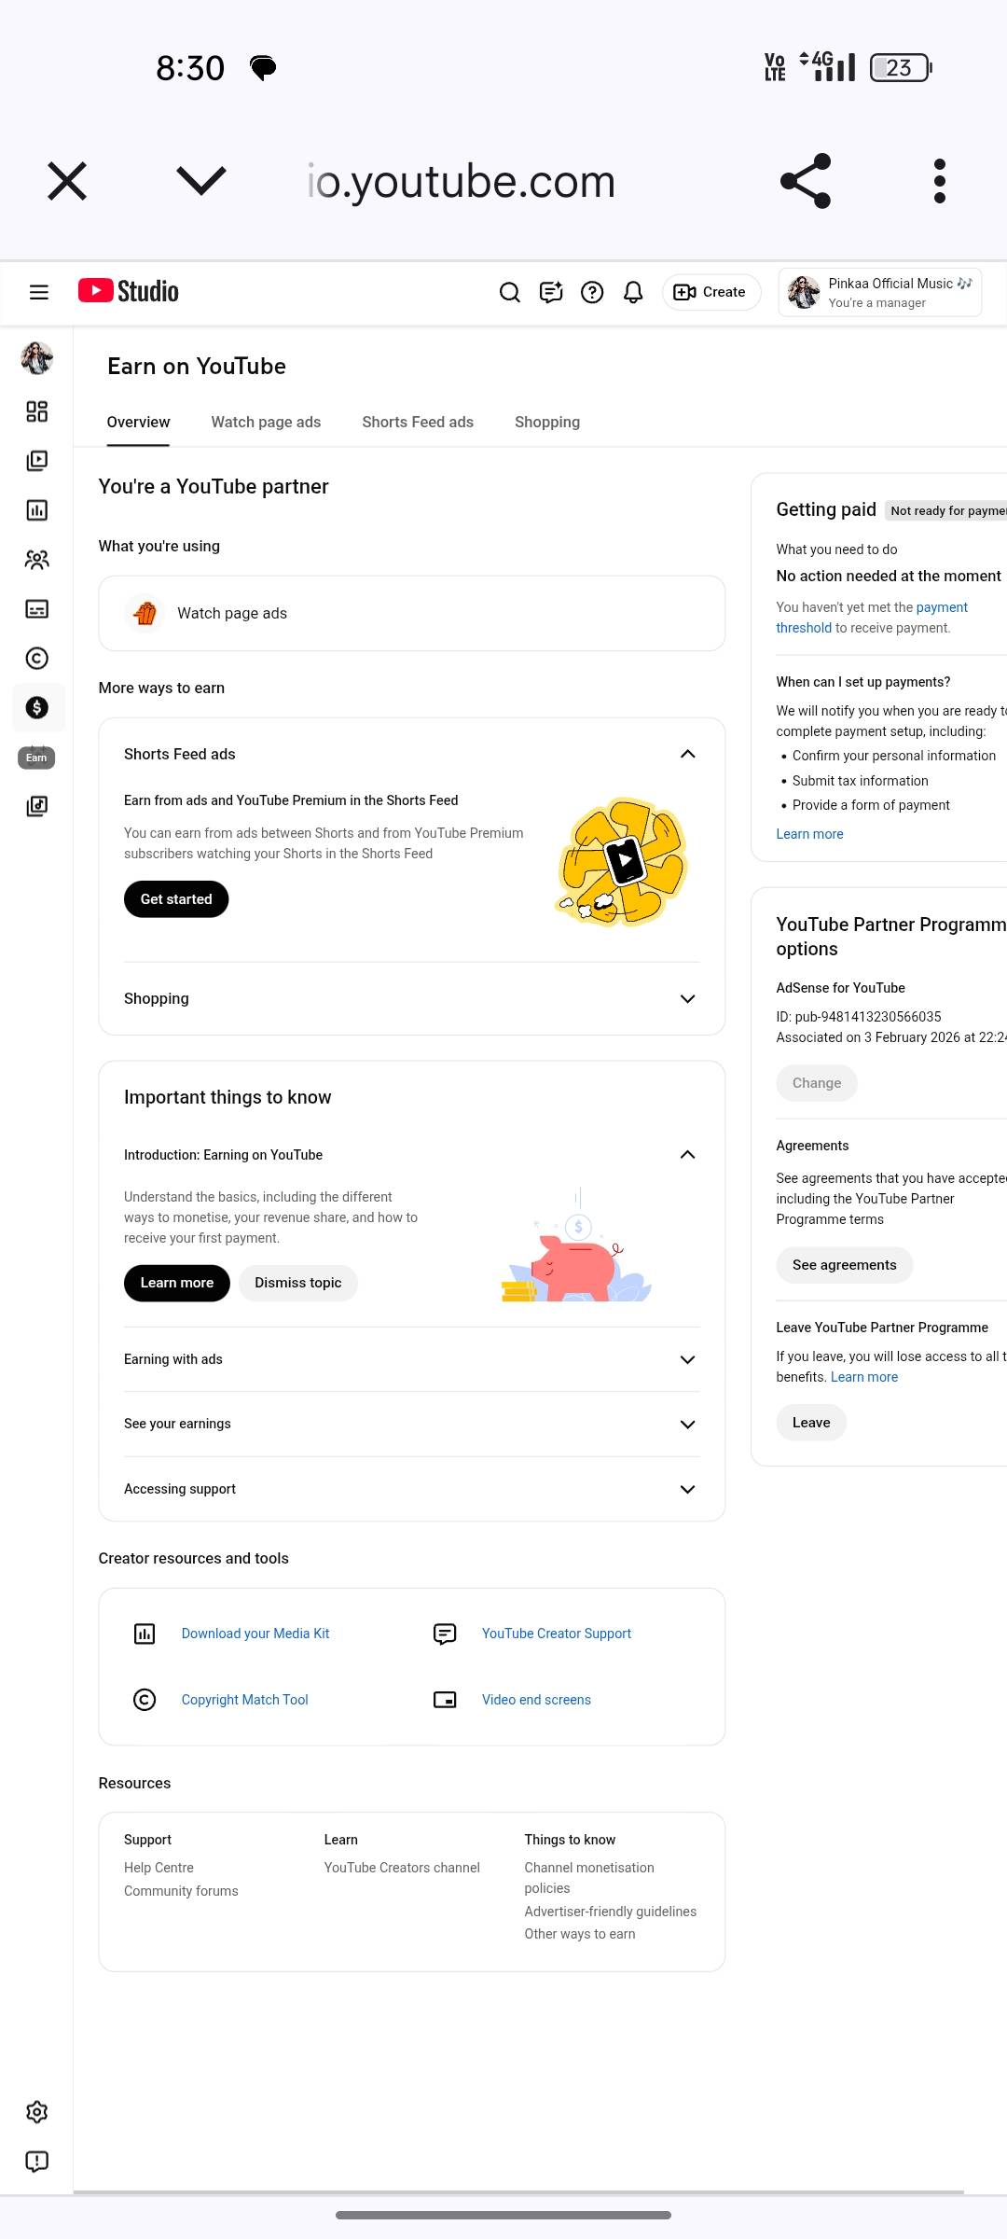This screenshot has width=1007, height=2239.
Task: Open the Copyright Match Tool link
Action: pos(244,1700)
